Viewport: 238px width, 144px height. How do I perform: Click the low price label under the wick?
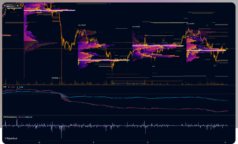point(55,77)
